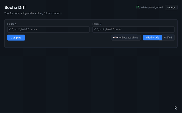Click the Whitespace ignored status text

coord(152,7)
